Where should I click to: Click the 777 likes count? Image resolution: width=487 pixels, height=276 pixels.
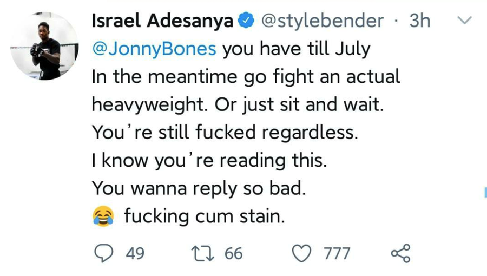(337, 253)
